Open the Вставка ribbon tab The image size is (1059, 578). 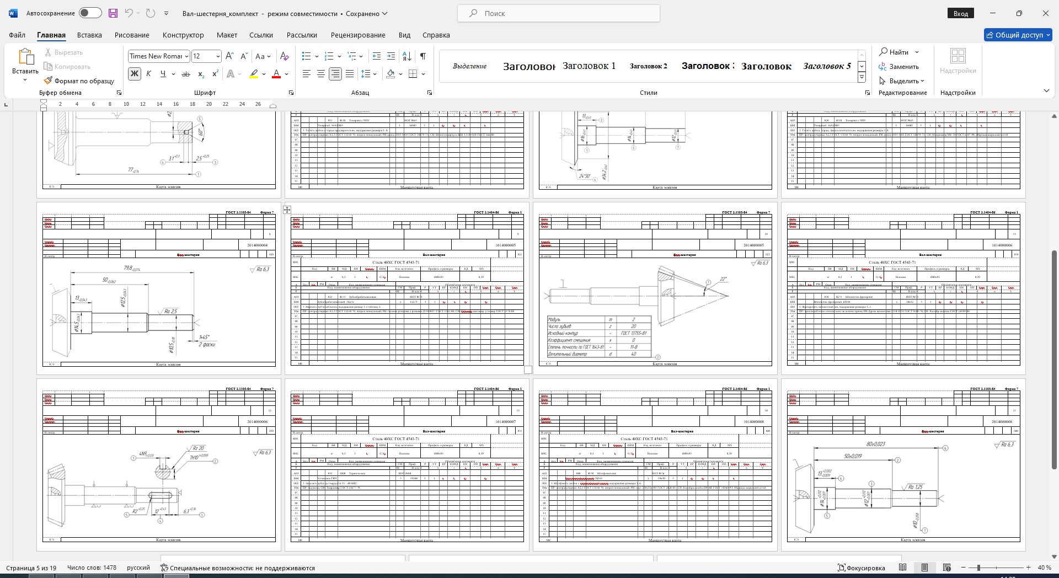pos(89,35)
